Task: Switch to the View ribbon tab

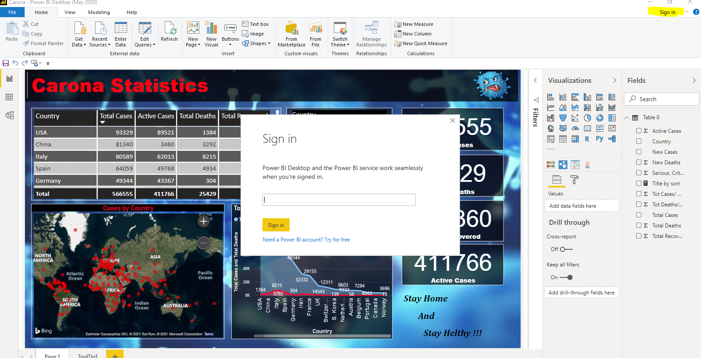Action: click(70, 12)
